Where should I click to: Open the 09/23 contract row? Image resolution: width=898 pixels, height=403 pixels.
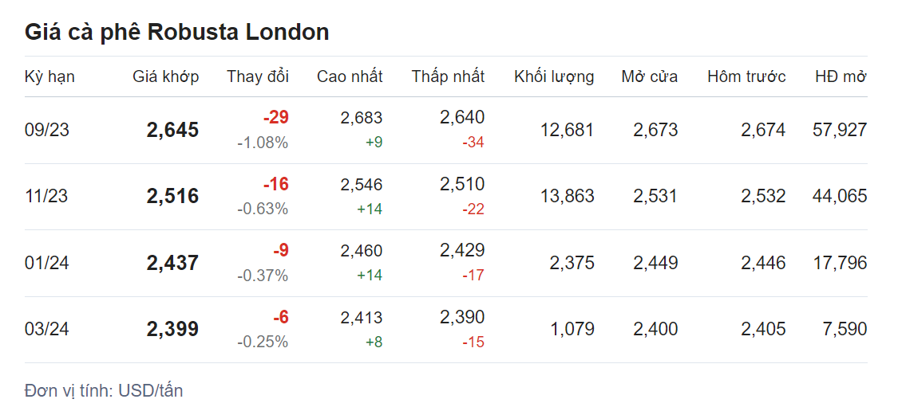click(47, 130)
